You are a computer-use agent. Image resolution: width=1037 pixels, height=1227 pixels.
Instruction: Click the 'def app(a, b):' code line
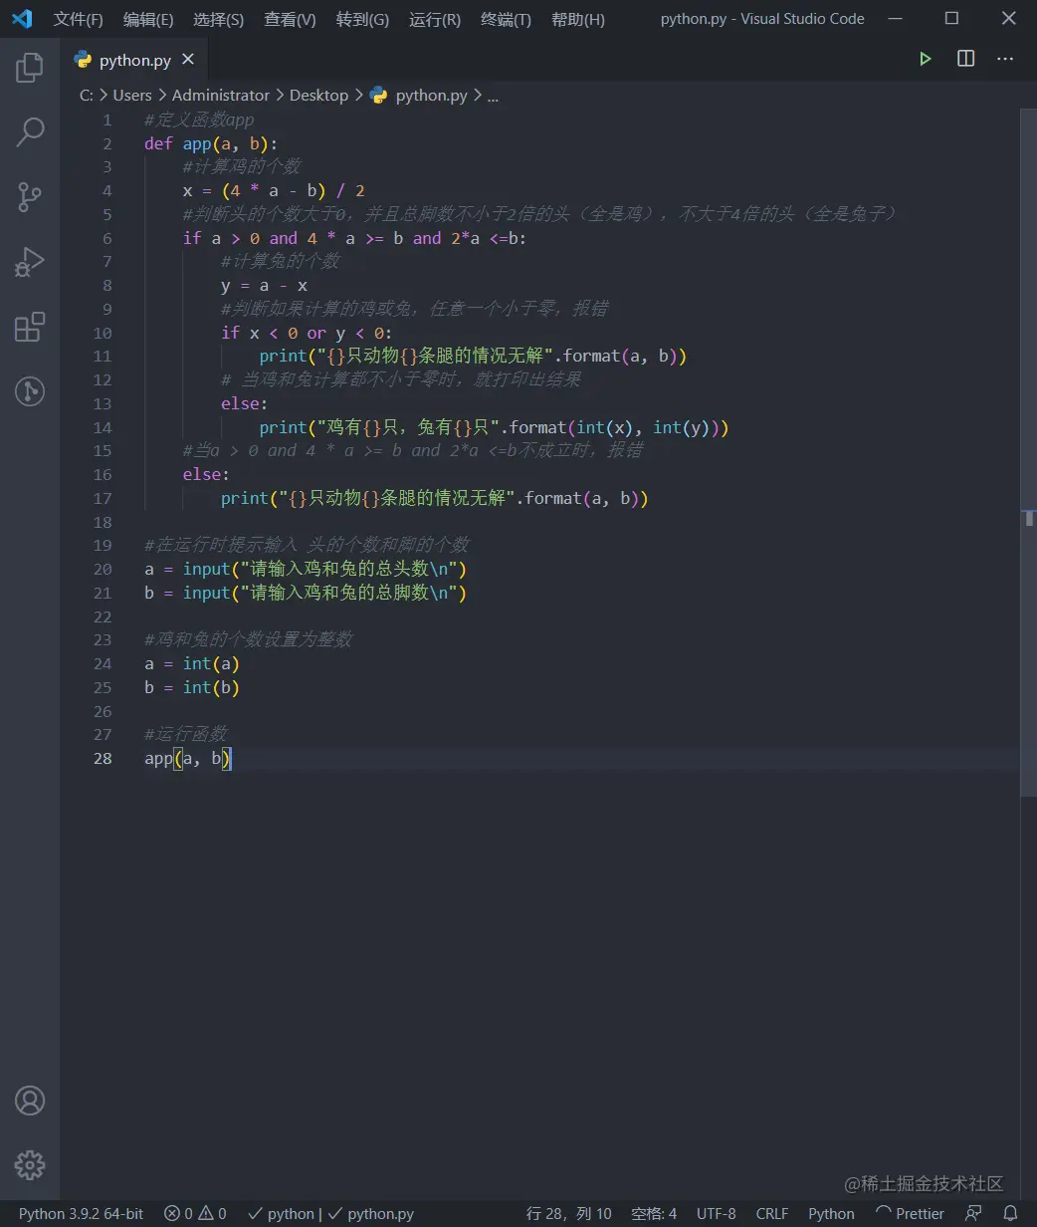tap(211, 143)
